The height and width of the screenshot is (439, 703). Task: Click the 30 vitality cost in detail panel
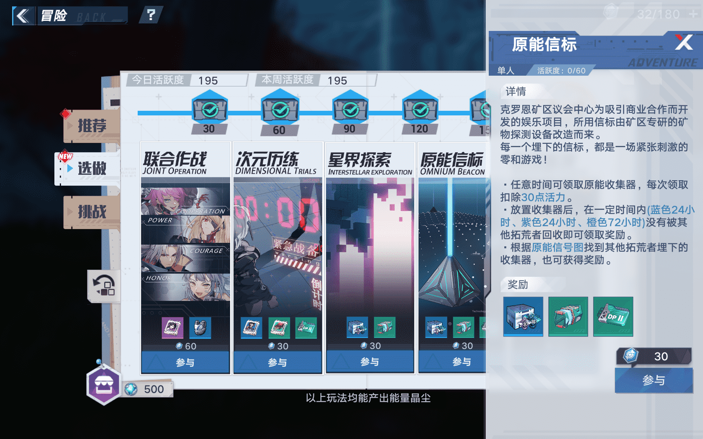[x=654, y=356]
